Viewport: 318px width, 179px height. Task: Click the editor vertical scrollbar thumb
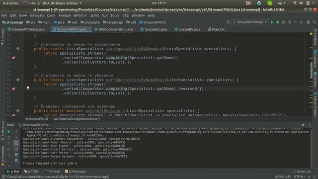(x=312, y=70)
